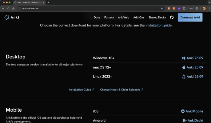The image size is (211, 123).
Task: Open the AnkiDroid Android link
Action: (x=193, y=120)
